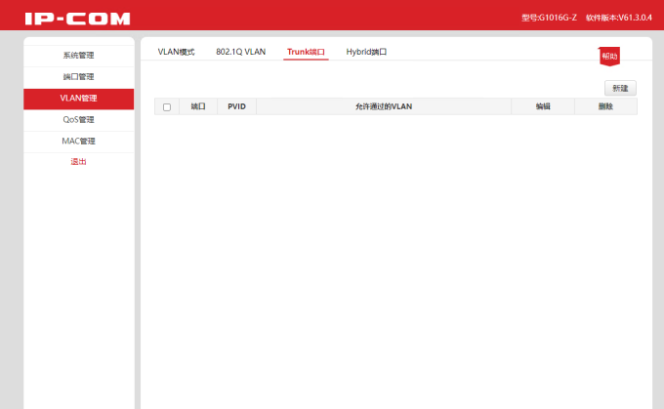664x409 pixels.
Task: Click the 端口 column header
Action: [198, 106]
